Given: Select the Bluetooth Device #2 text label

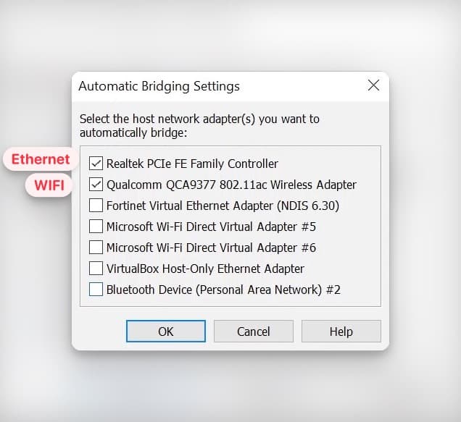Looking at the screenshot, I should click(x=223, y=290).
